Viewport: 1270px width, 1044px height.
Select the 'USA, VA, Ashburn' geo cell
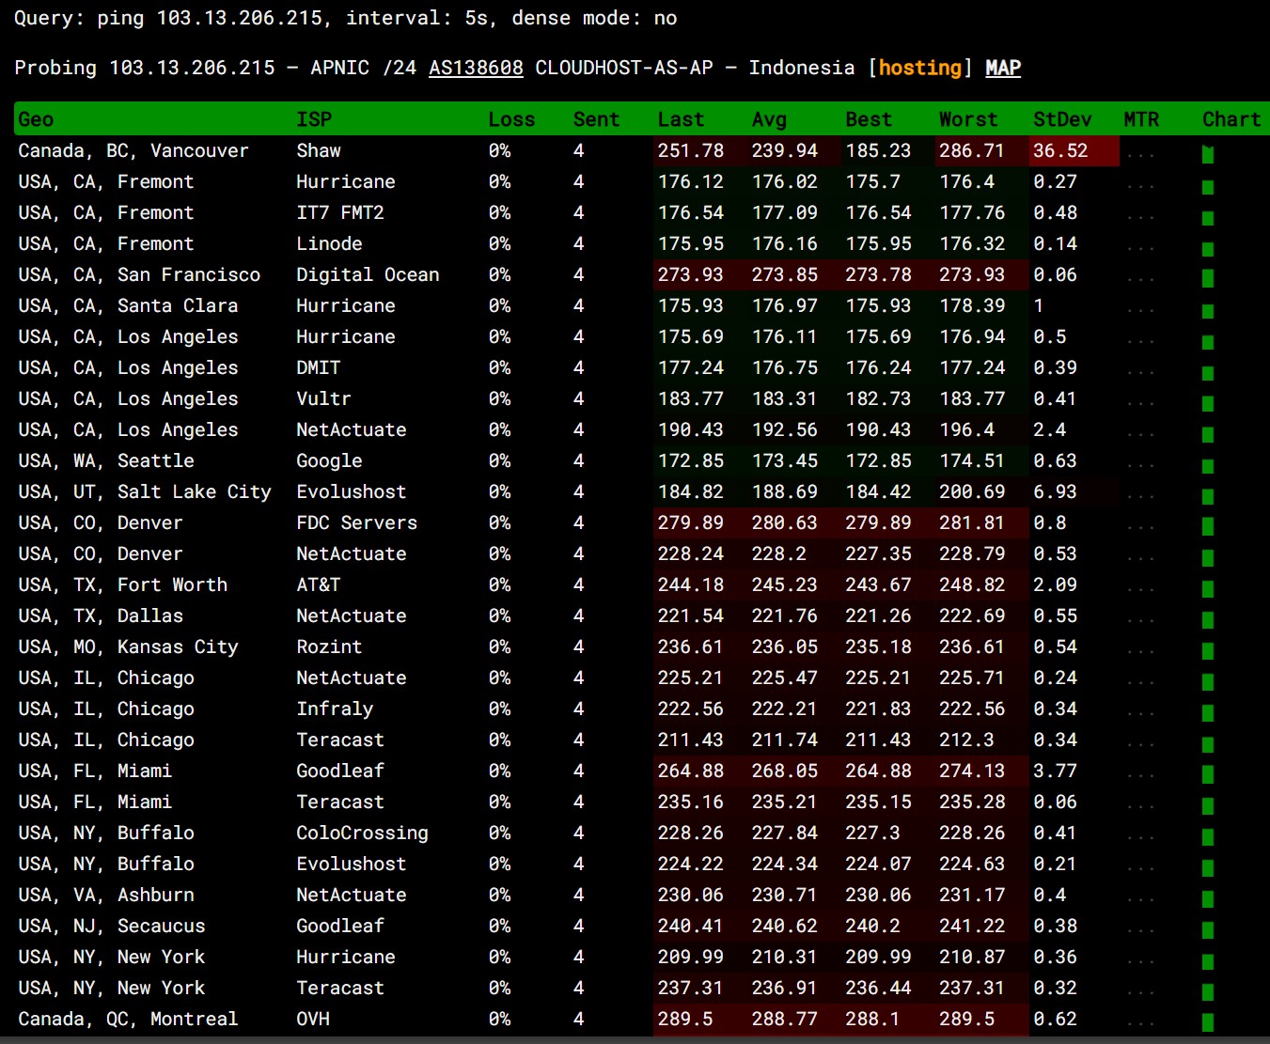click(106, 896)
